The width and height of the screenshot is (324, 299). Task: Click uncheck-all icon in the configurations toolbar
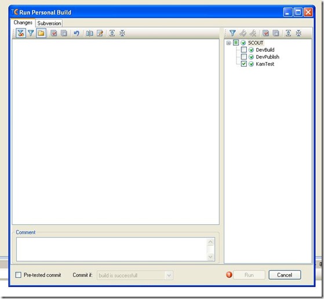pyautogui.click(x=276, y=33)
